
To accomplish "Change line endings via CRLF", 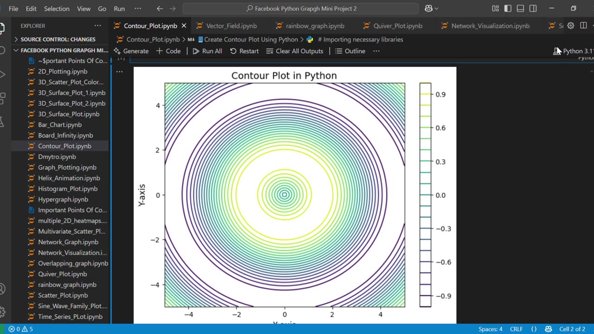I will click(x=517, y=329).
